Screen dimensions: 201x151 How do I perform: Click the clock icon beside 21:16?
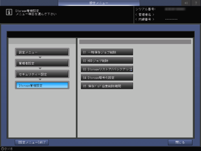click(2, 149)
